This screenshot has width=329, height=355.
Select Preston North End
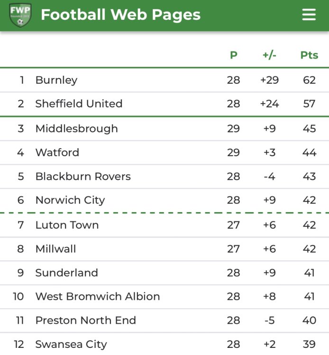[x=85, y=320]
